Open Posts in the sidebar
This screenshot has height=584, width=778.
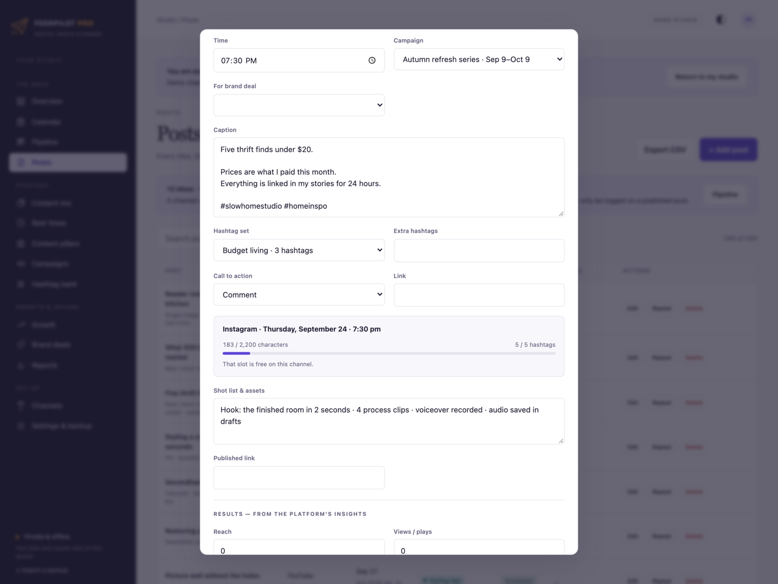68,162
